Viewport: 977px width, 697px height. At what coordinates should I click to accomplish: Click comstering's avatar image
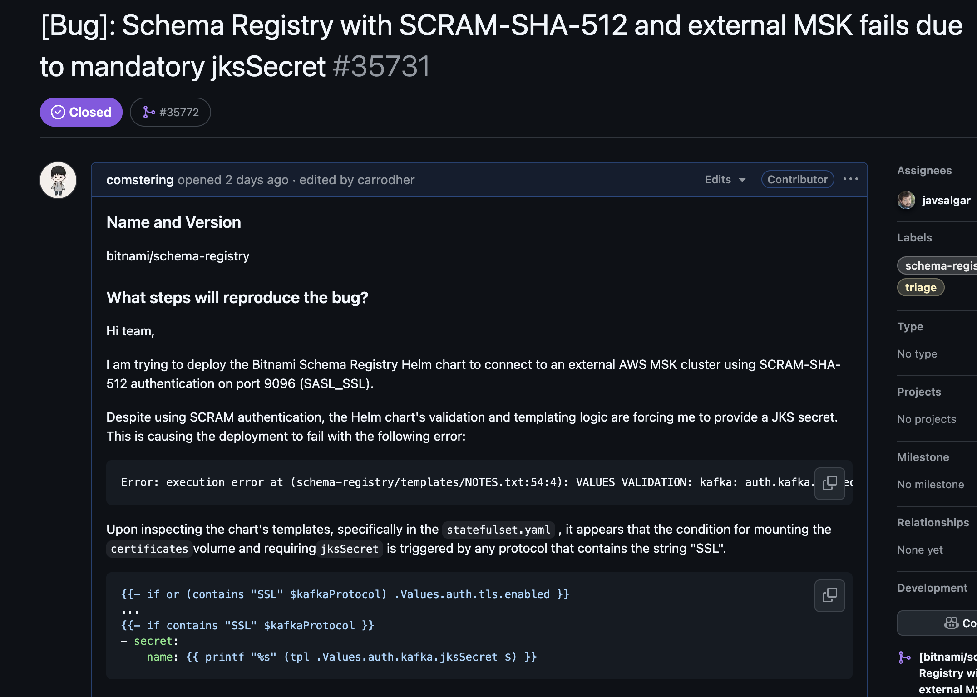click(58, 180)
